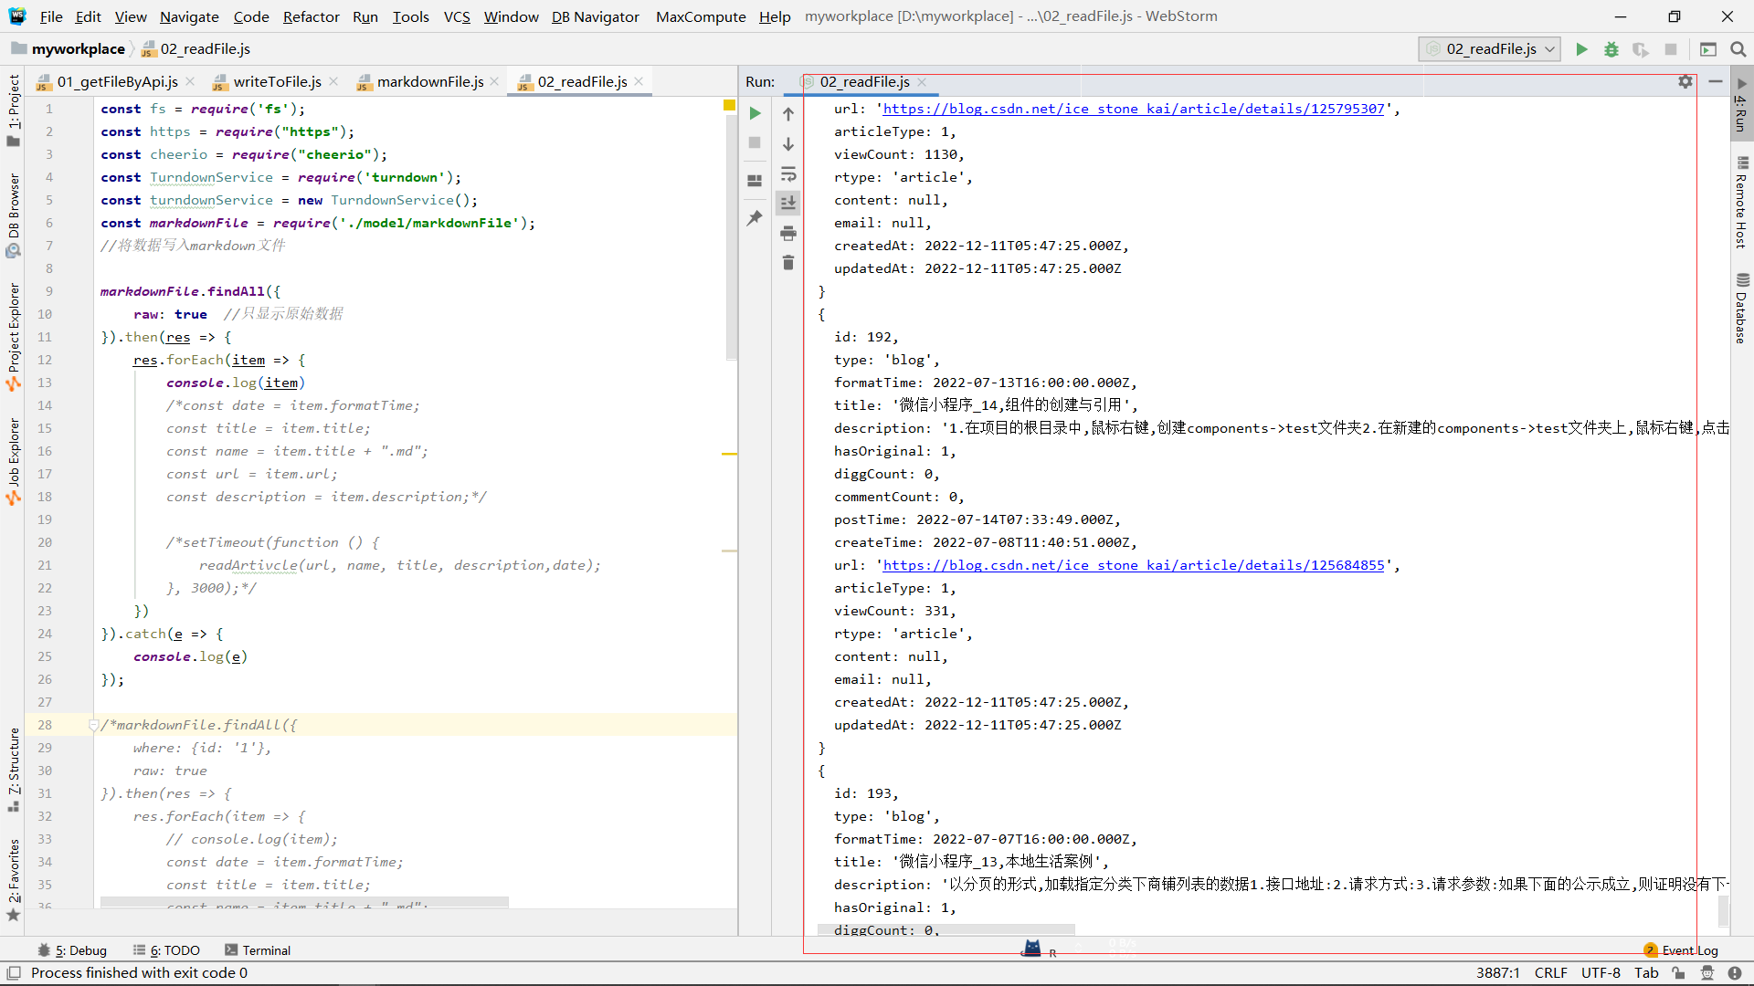Click the myworkplace breadcrumb
This screenshot has height=986, width=1754.
coord(69,49)
